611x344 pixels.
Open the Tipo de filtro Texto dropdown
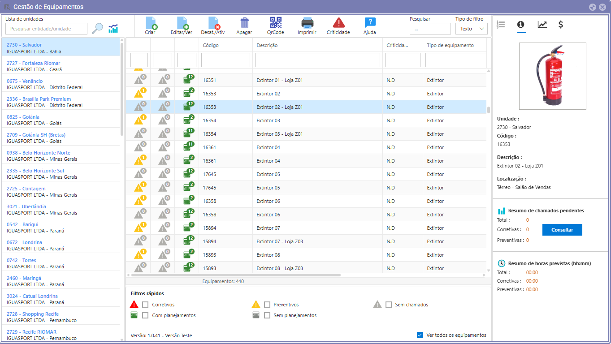(471, 29)
